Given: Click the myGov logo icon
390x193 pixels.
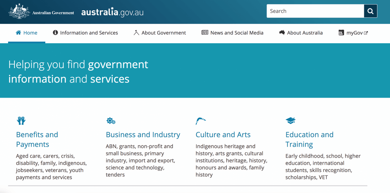Looking at the screenshot, I should (341, 33).
